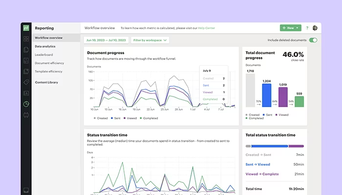Image resolution: width=342 pixels, height=195 pixels.
Task: Open the TV-shaped icon in sidebar
Action: coord(26,115)
